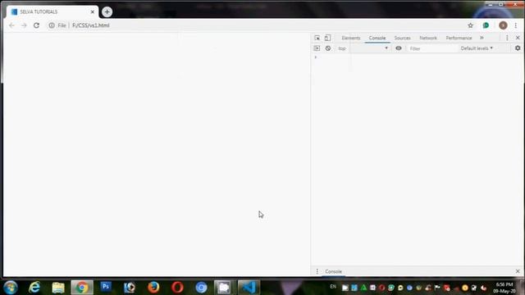This screenshot has width=525, height=295.
Task: Open the Default levels dropdown
Action: pos(477,48)
